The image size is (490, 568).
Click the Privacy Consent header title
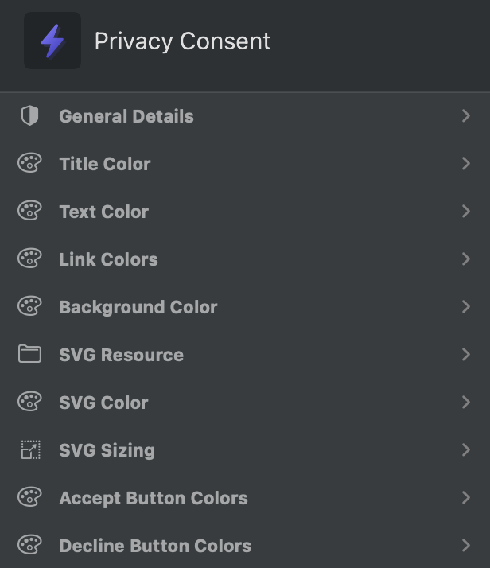point(182,41)
